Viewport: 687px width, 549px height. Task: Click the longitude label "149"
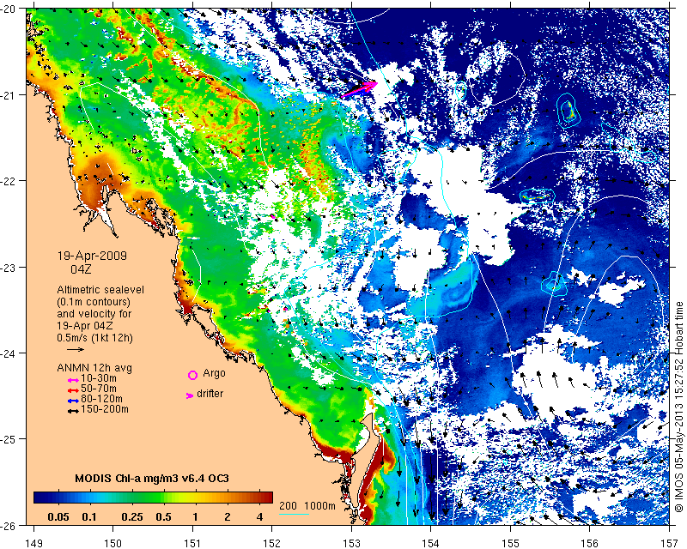[x=33, y=543]
